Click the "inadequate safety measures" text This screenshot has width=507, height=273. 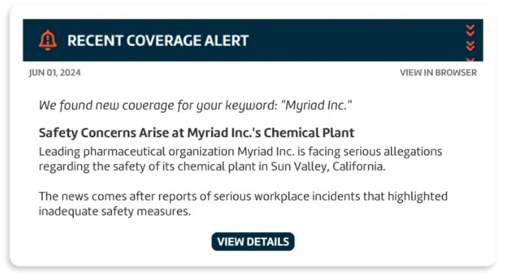click(115, 211)
